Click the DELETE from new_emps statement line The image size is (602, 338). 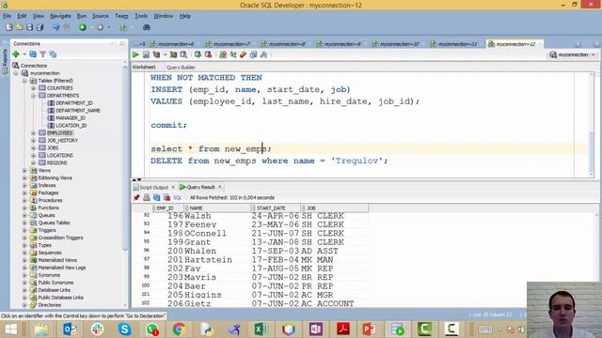269,161
